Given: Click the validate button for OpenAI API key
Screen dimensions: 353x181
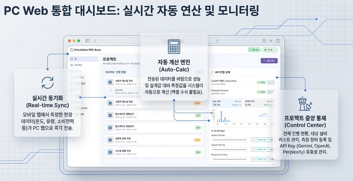Looking at the screenshot, I should click(x=263, y=149).
